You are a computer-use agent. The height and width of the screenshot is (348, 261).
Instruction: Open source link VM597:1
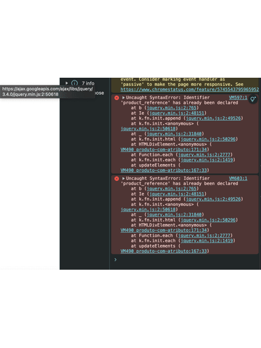coord(238,97)
